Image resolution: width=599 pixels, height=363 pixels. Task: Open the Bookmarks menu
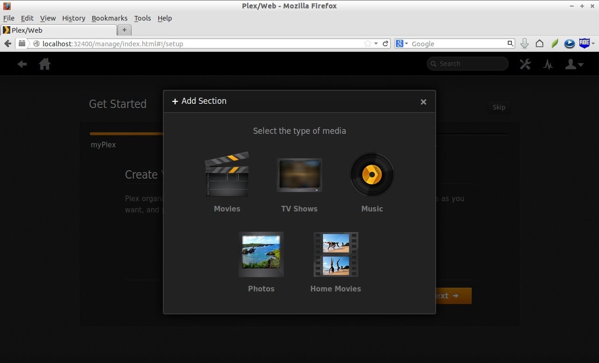[x=110, y=18]
